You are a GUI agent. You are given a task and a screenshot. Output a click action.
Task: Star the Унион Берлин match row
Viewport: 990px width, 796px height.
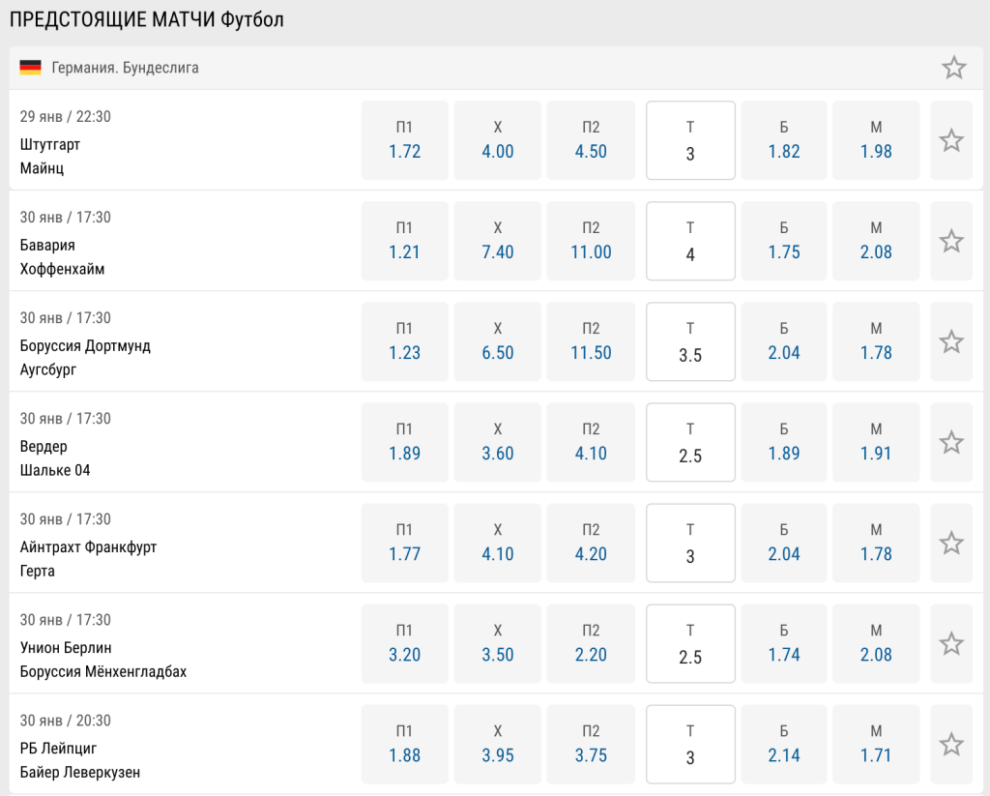pyautogui.click(x=951, y=643)
